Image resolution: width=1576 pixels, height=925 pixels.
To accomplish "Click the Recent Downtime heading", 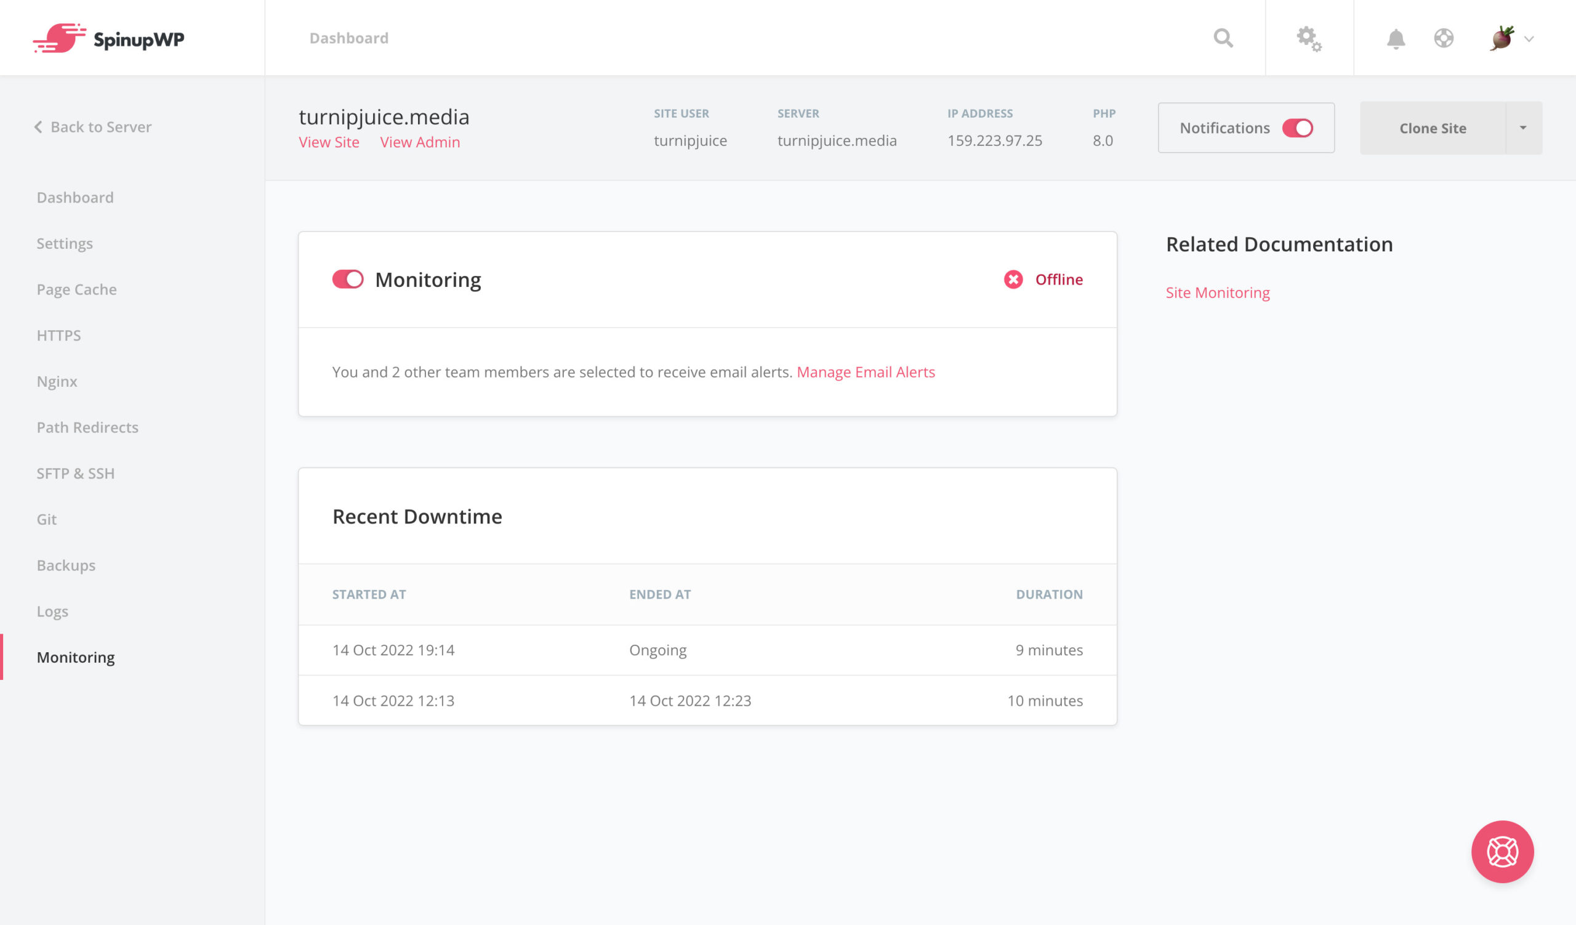I will [x=417, y=516].
